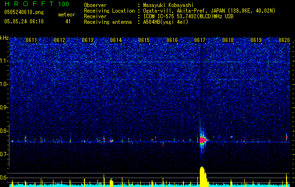Click the 0618 time marker
The image size is (295, 187).
pyautogui.click(x=228, y=40)
